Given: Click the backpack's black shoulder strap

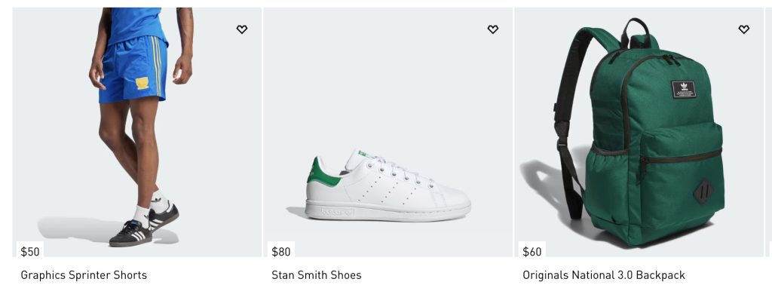Looking at the screenshot, I should pyautogui.click(x=576, y=118).
